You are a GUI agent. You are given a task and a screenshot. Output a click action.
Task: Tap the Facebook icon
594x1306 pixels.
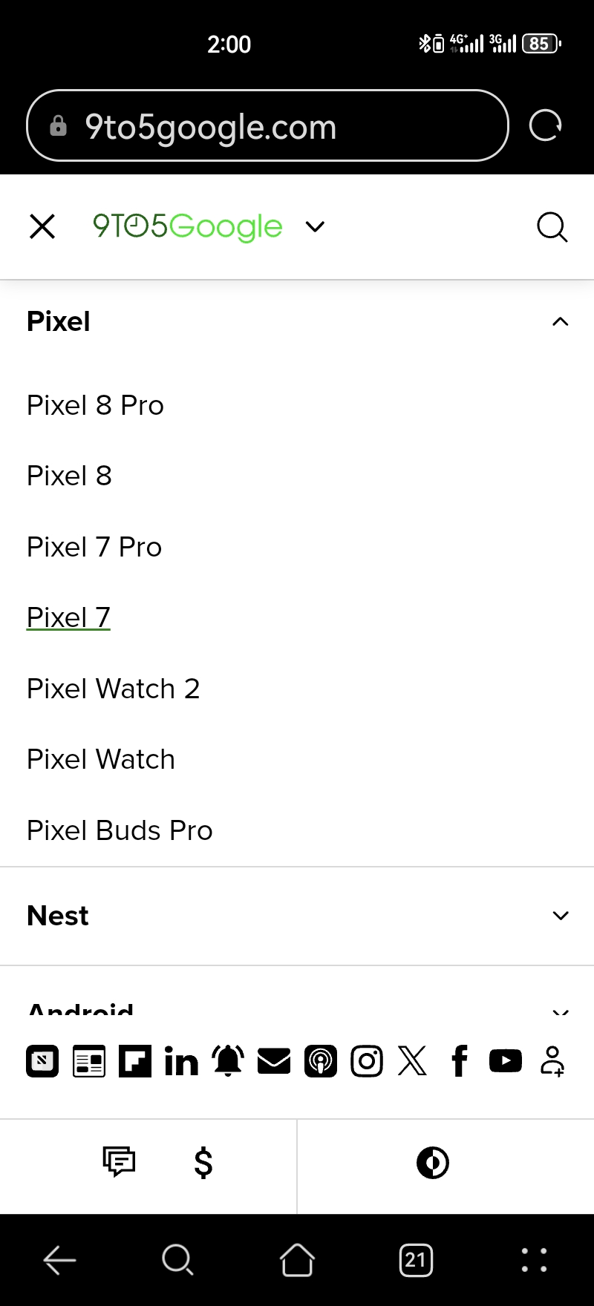tap(460, 1061)
